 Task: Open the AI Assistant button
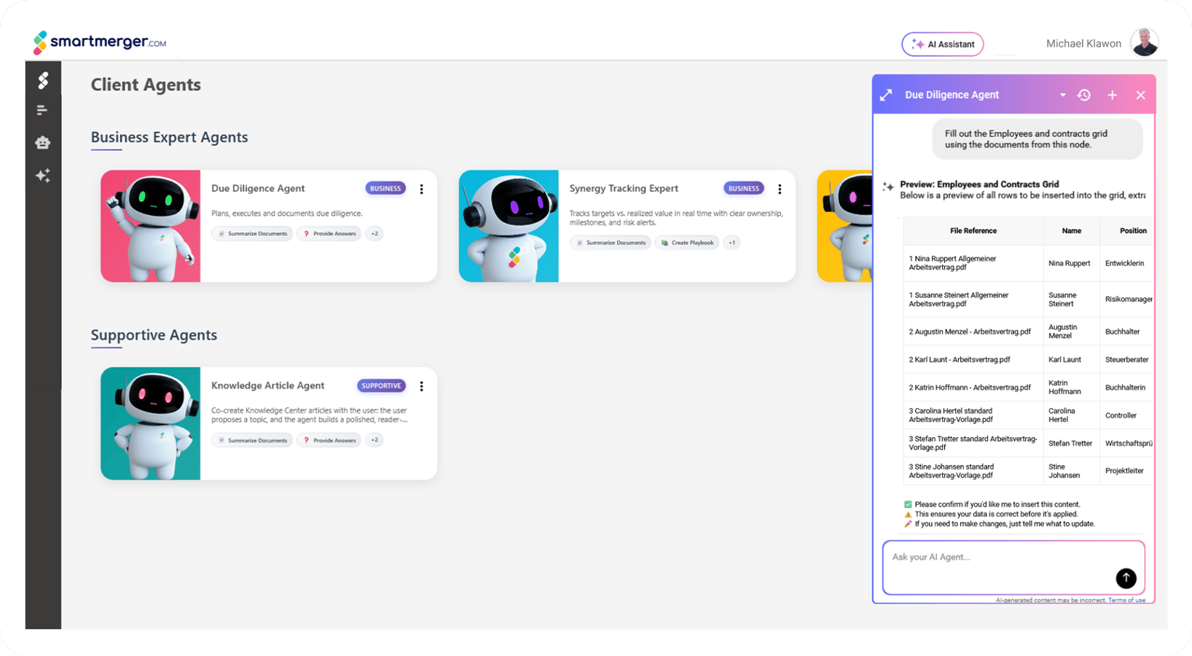coord(942,44)
